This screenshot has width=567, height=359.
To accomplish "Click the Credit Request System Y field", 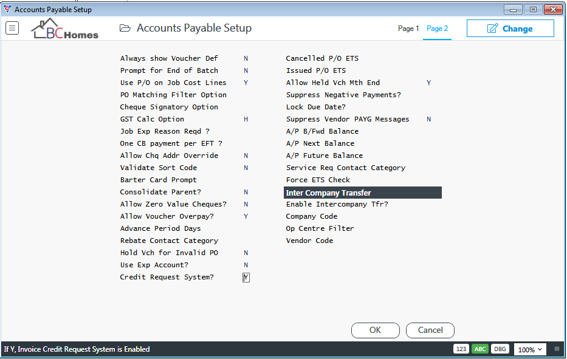I will coord(246,277).
